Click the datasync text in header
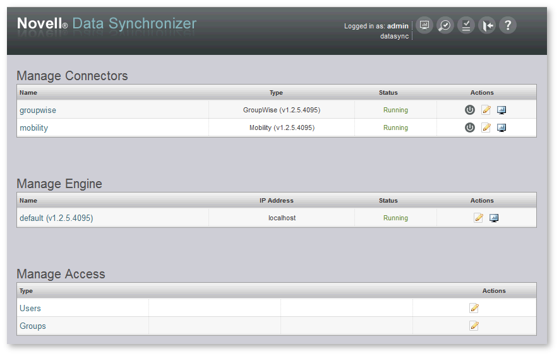 [394, 36]
